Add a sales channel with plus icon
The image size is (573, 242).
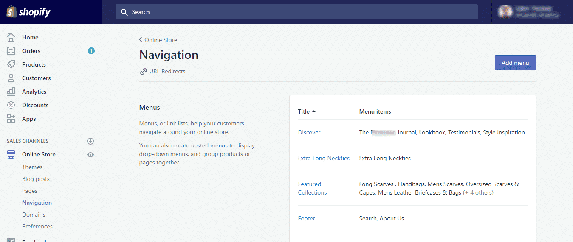[x=90, y=141]
